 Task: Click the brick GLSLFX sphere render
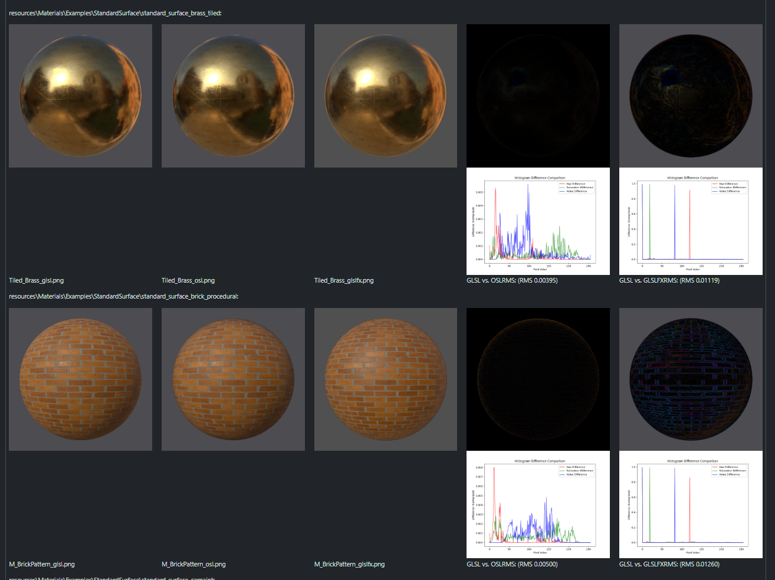[x=385, y=379]
